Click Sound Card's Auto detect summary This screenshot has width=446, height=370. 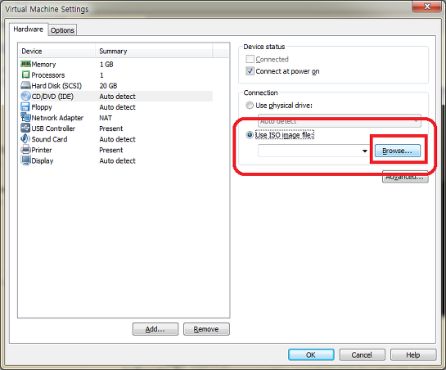coord(118,139)
